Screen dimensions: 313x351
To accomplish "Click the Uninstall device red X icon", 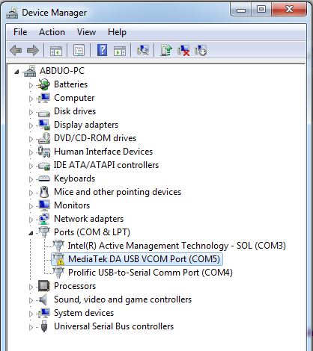I will [183, 51].
